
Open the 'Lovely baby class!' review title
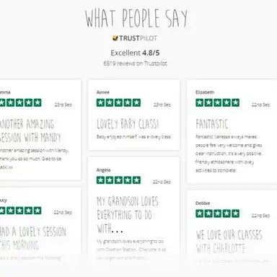[128, 124]
